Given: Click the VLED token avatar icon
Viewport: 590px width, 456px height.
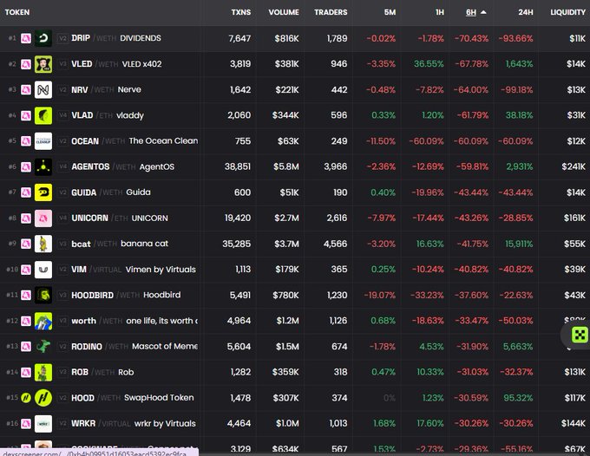Looking at the screenshot, I should (43, 64).
